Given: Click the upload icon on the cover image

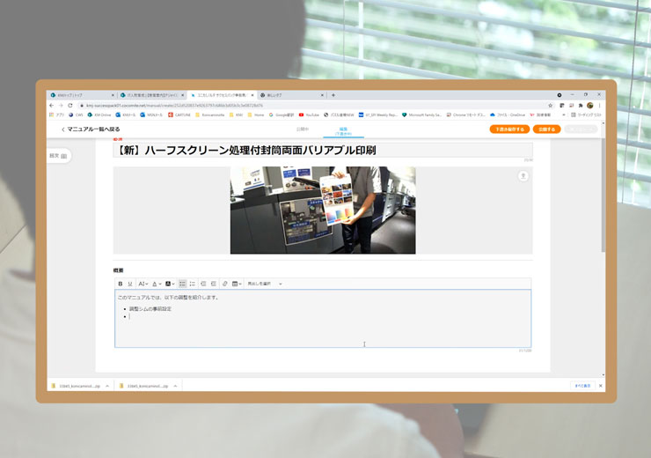Looking at the screenshot, I should coord(523,176).
